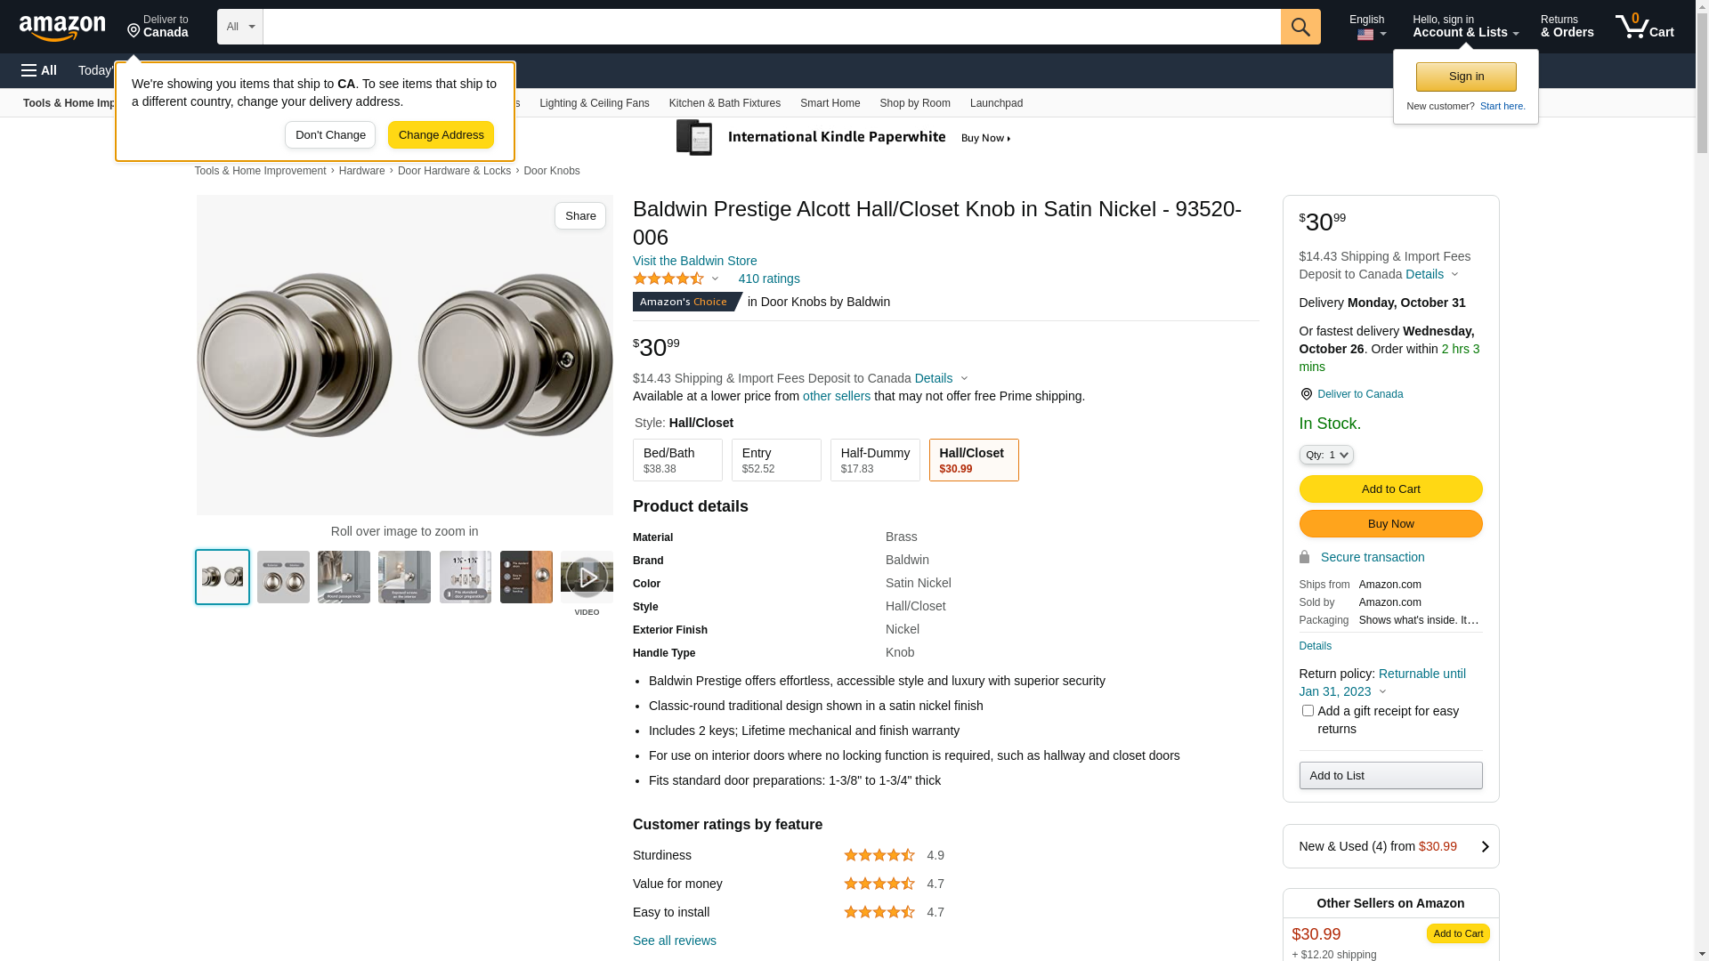Check the gift receipt checkbox
The height and width of the screenshot is (961, 1709).
tap(1308, 710)
